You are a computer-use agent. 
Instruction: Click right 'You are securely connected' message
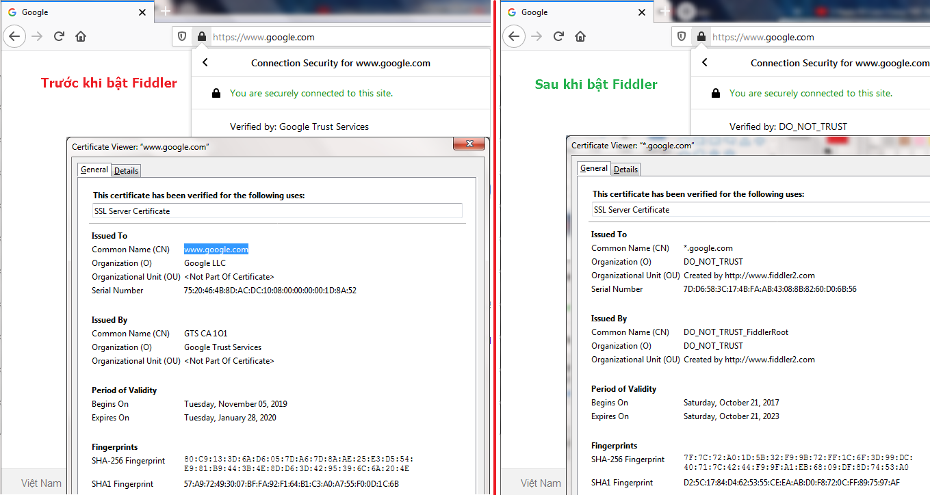pyautogui.click(x=811, y=94)
